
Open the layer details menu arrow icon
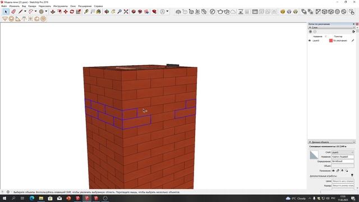tap(353, 31)
